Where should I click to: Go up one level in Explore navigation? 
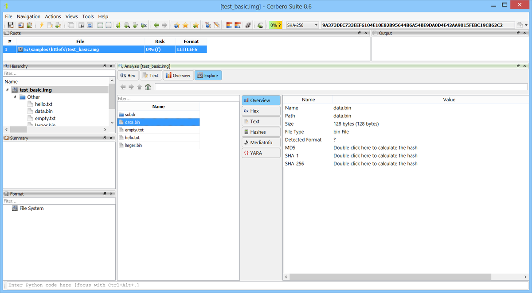point(139,87)
